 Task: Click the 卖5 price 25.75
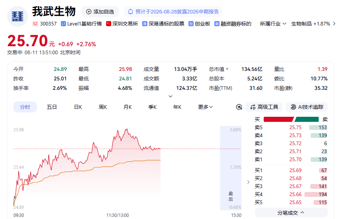click(x=295, y=127)
